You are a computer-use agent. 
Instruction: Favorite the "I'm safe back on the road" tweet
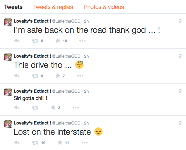(x=58, y=40)
